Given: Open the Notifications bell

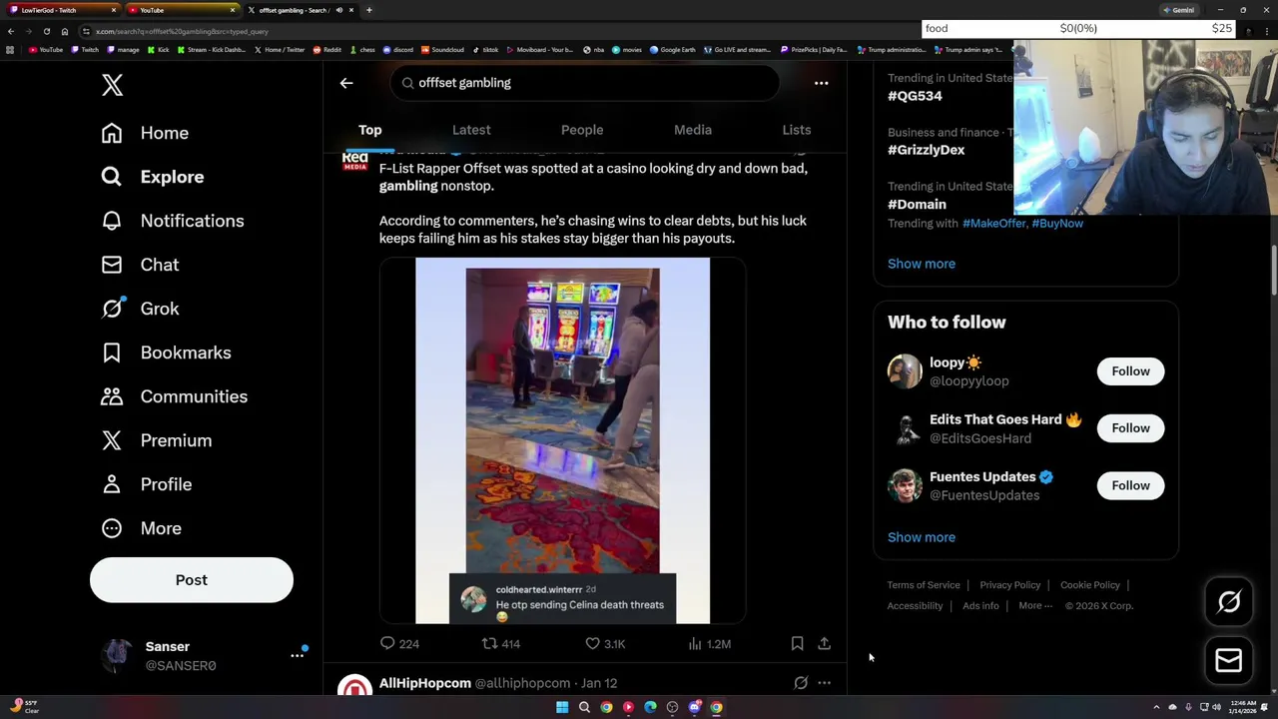Looking at the screenshot, I should point(111,221).
